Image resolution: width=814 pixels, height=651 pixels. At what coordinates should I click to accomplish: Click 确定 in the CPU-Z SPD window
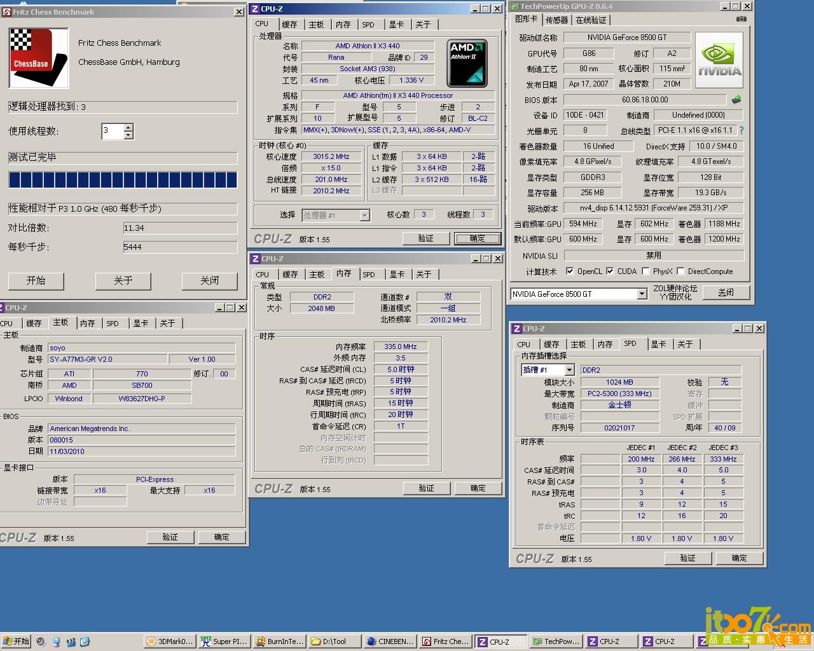739,558
